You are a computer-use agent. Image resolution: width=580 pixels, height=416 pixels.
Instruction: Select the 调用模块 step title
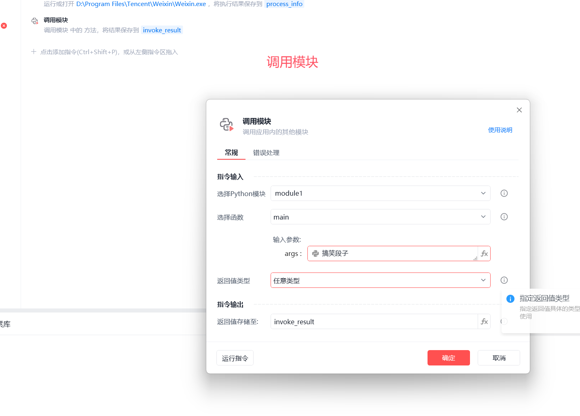[56, 20]
